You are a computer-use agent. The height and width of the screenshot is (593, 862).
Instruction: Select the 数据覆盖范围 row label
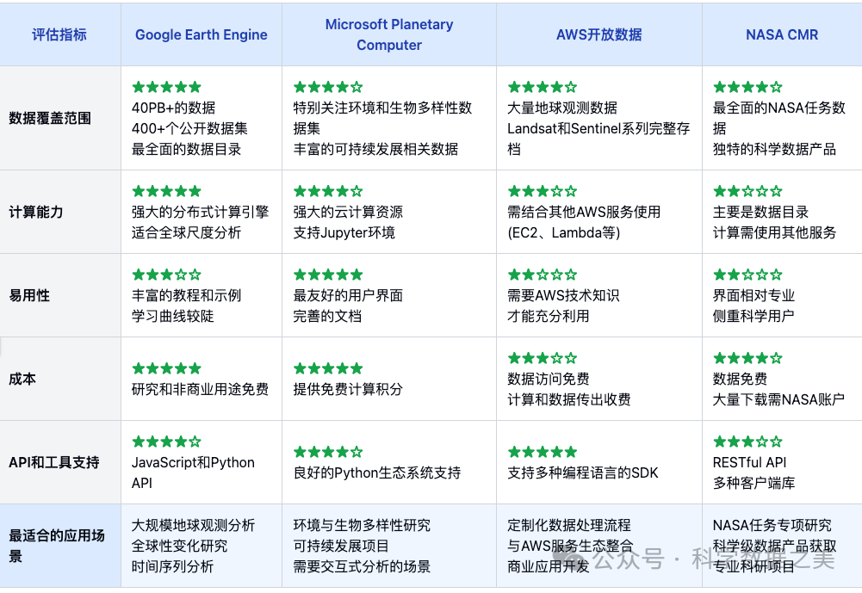click(x=50, y=118)
